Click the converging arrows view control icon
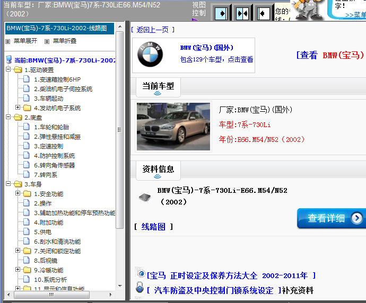Screen dimensions: 366x303 point(242,14)
